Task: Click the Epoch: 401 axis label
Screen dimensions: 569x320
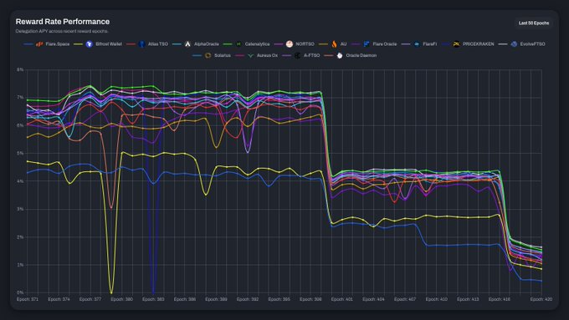Action: point(342,299)
